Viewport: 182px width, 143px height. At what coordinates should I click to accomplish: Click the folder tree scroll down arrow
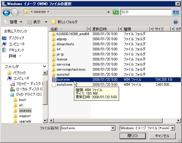point(45,121)
